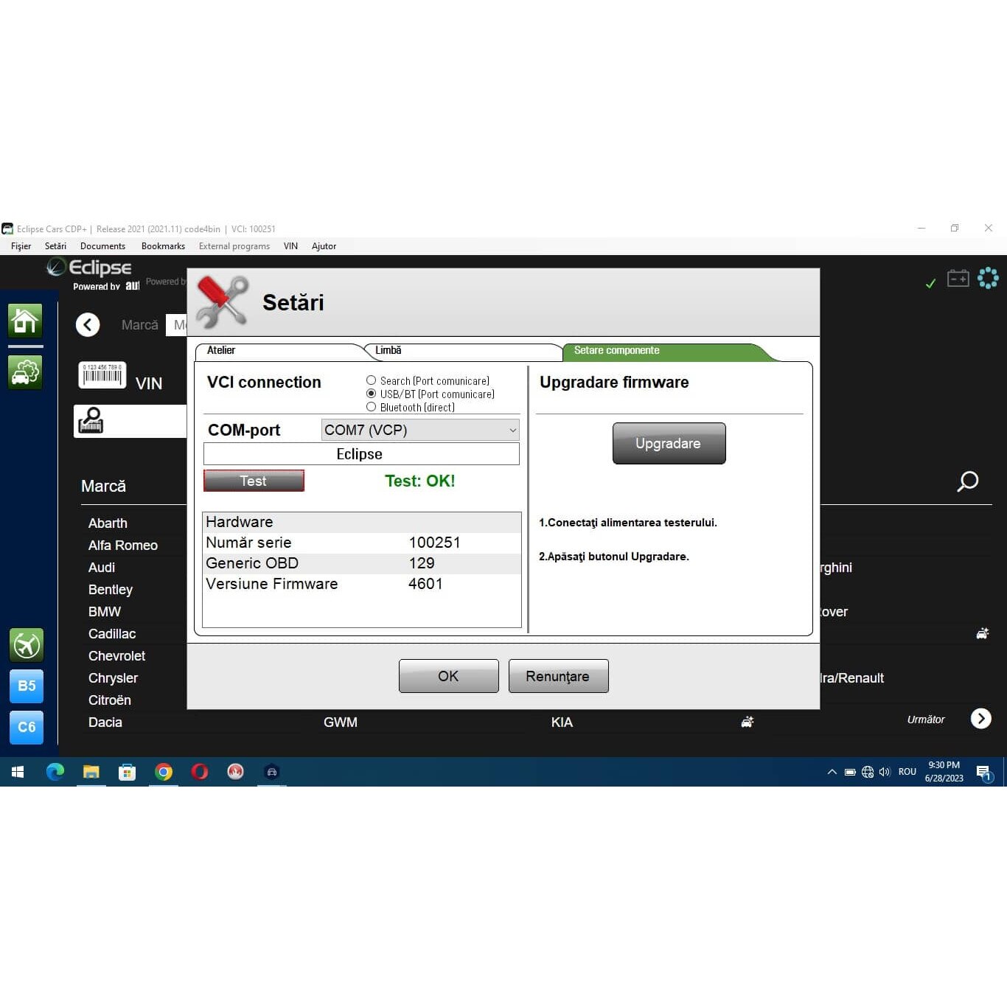Click the C6 sidebar button
Viewport: 1007px width, 1007px height.
[27, 727]
